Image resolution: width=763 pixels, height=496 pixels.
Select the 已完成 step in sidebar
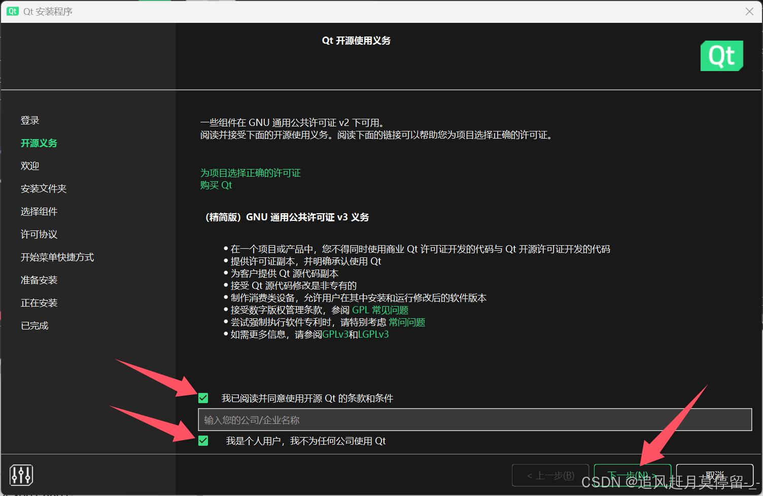(34, 326)
